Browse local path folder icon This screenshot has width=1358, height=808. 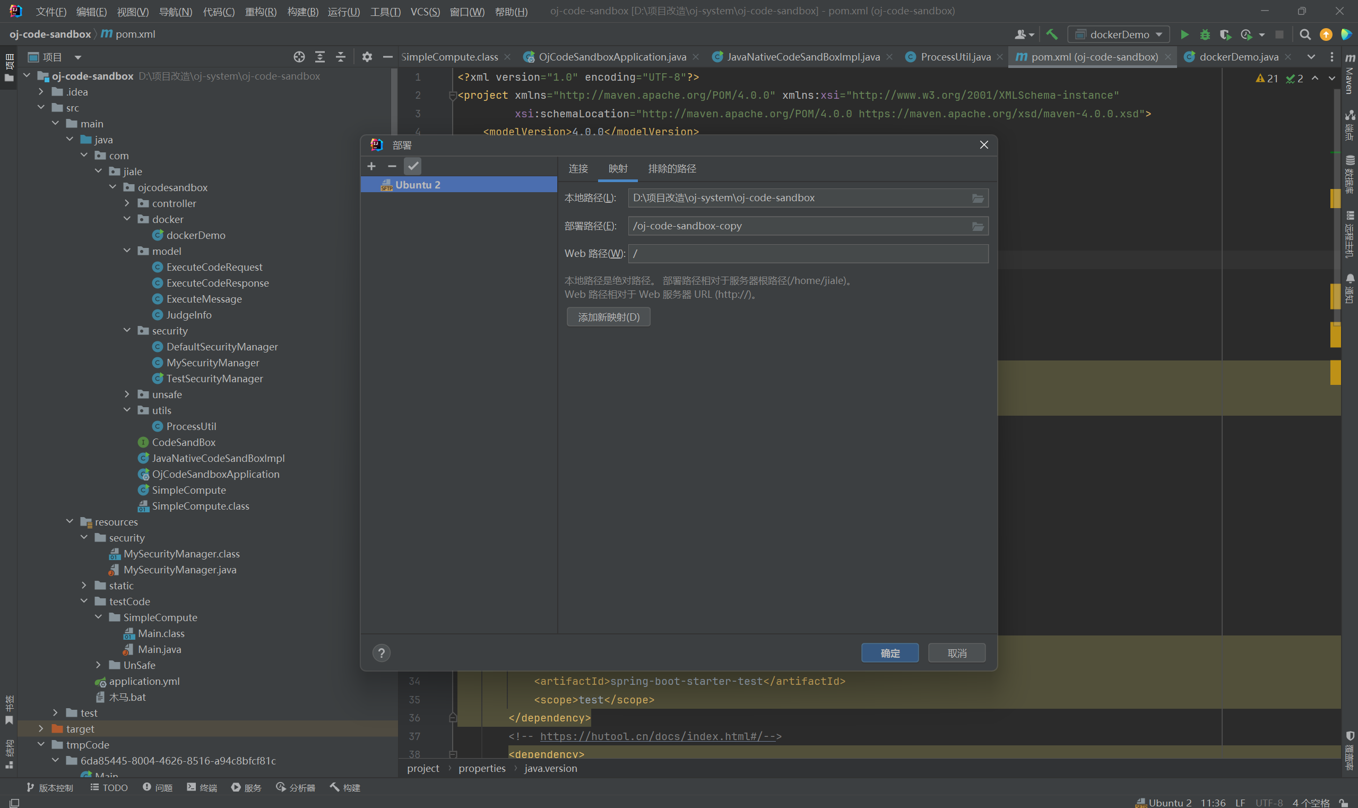point(978,198)
